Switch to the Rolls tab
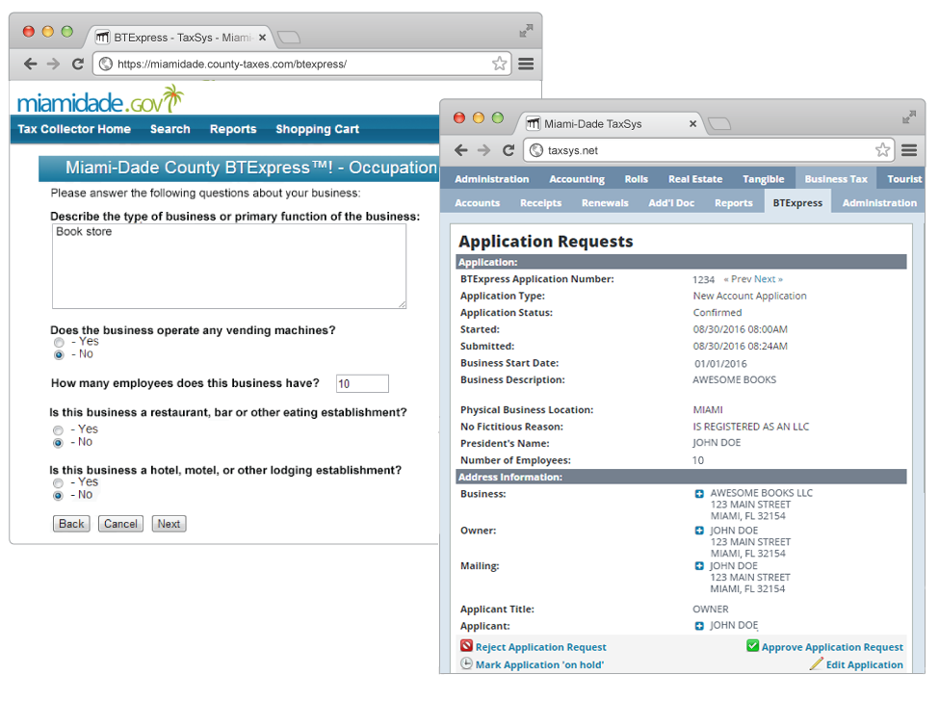Screen dimensions: 939x701 click(x=636, y=179)
